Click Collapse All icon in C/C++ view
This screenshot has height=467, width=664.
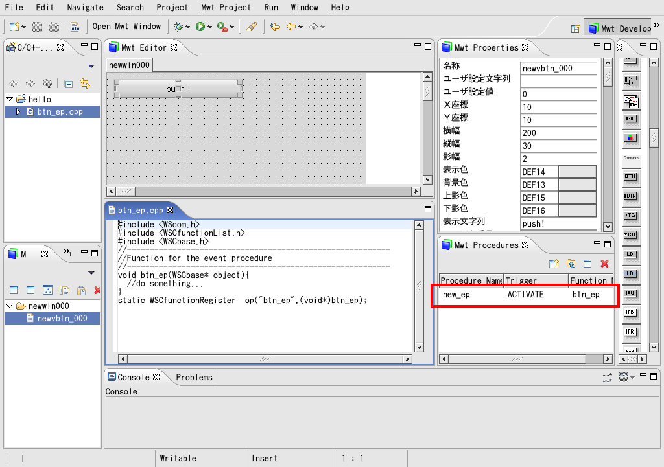[x=68, y=84]
